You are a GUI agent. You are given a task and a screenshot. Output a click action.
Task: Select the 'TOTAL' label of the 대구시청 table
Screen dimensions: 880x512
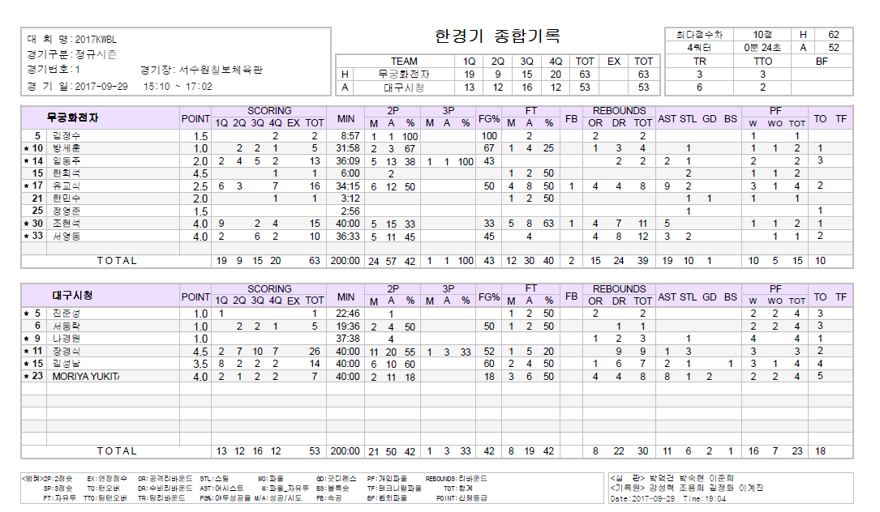point(117,451)
